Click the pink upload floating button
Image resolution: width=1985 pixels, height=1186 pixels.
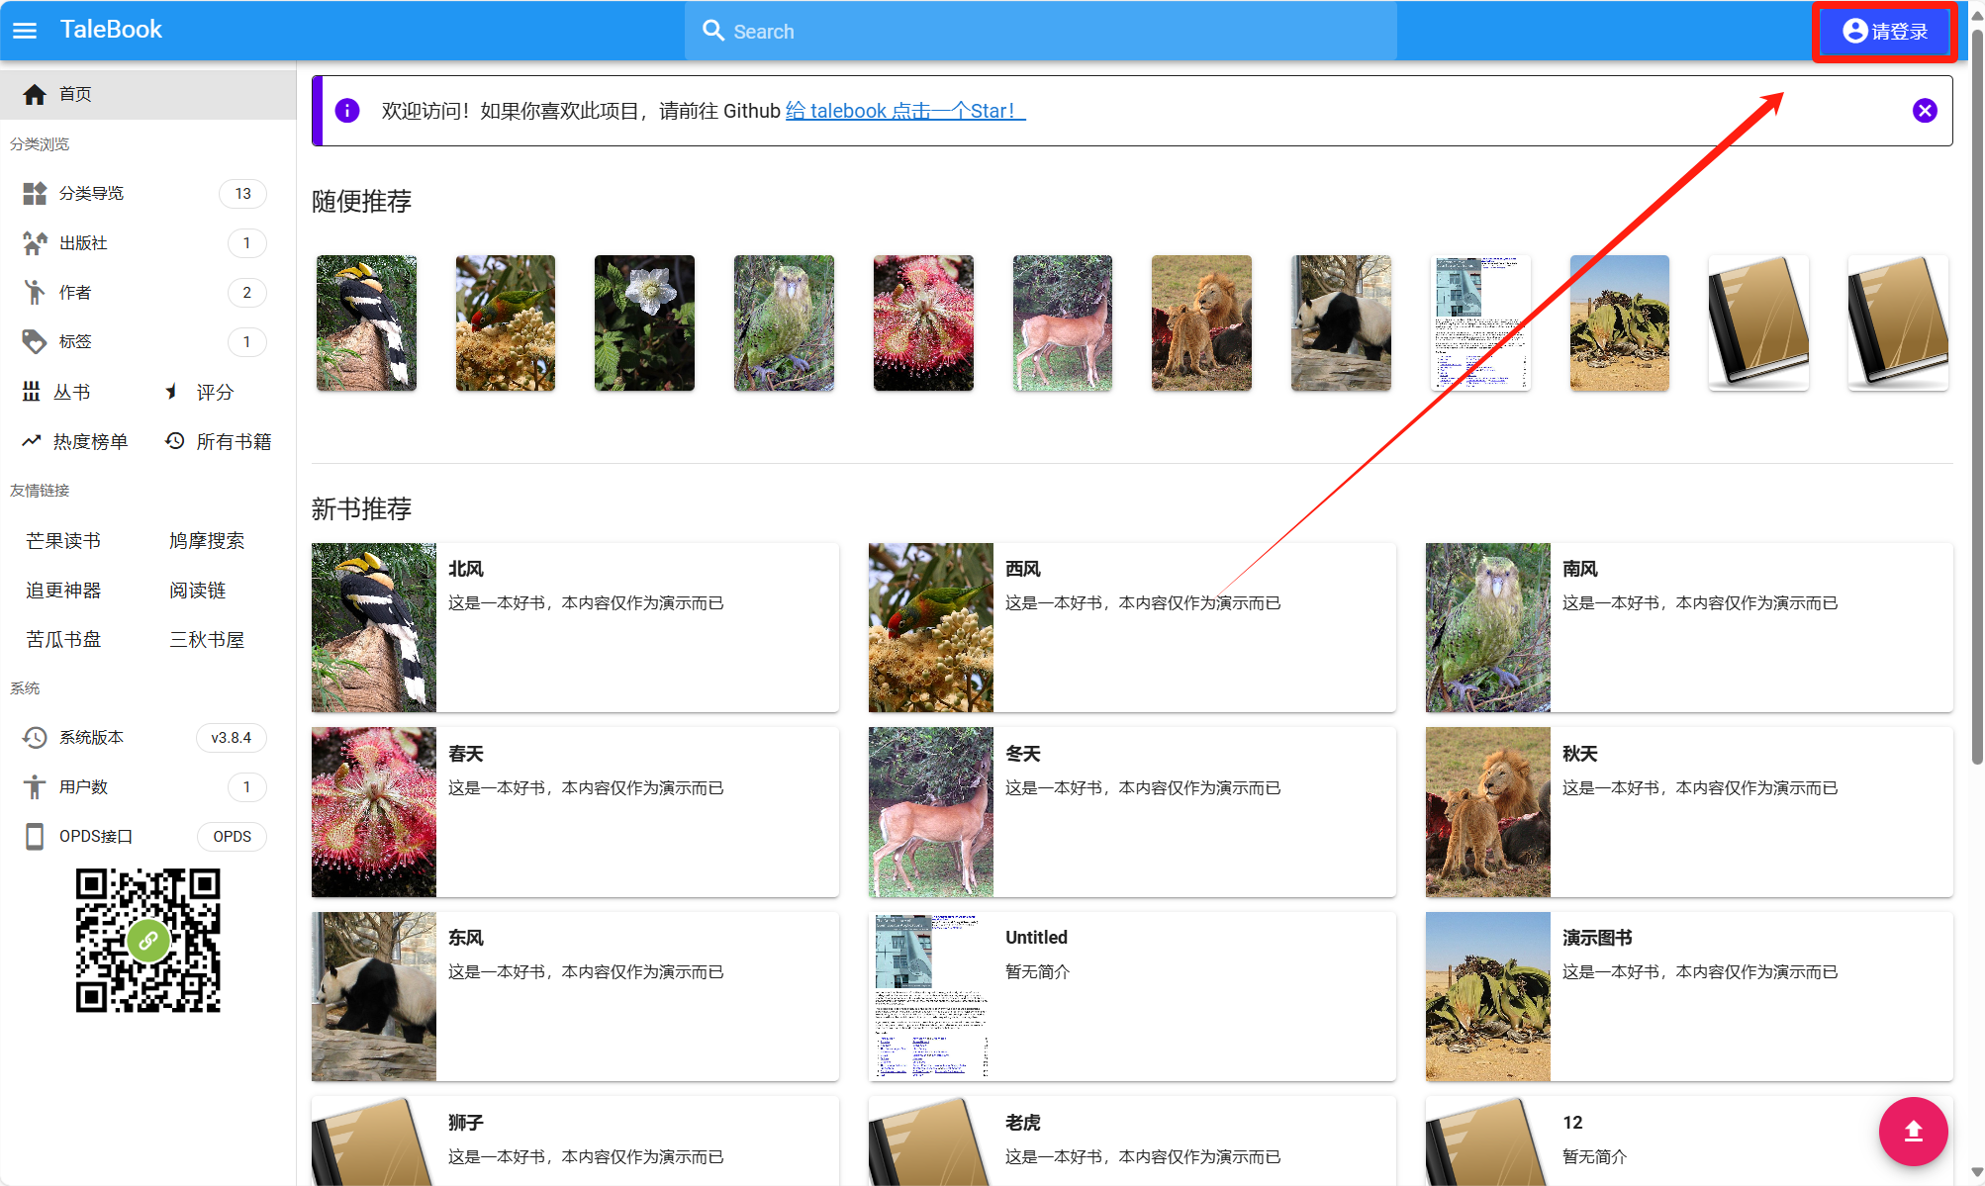1913,1131
